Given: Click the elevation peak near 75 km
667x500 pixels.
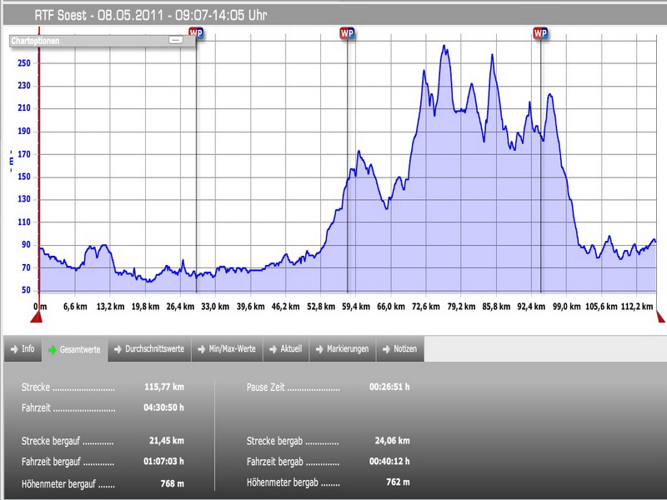Looking at the screenshot, I should click(445, 47).
